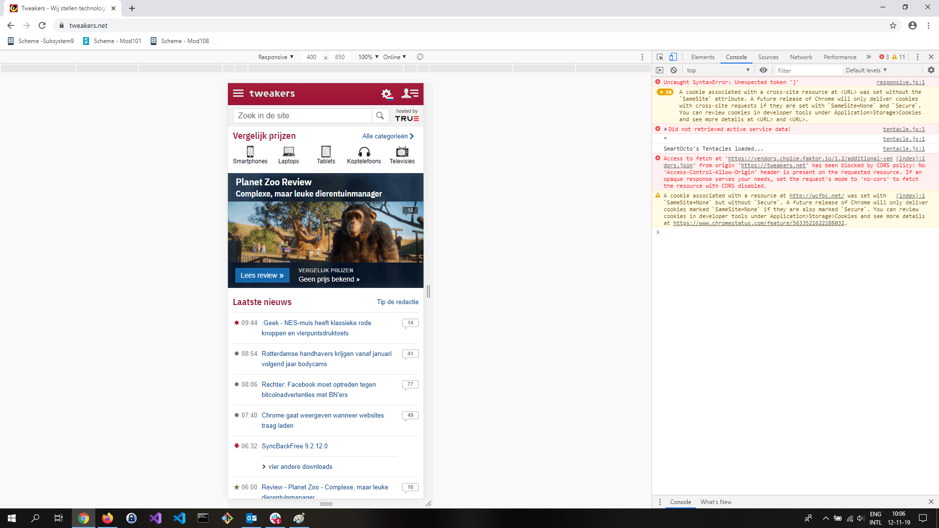Open the Responsive device preset dropdown
Image resolution: width=939 pixels, height=528 pixels.
pyautogui.click(x=275, y=57)
